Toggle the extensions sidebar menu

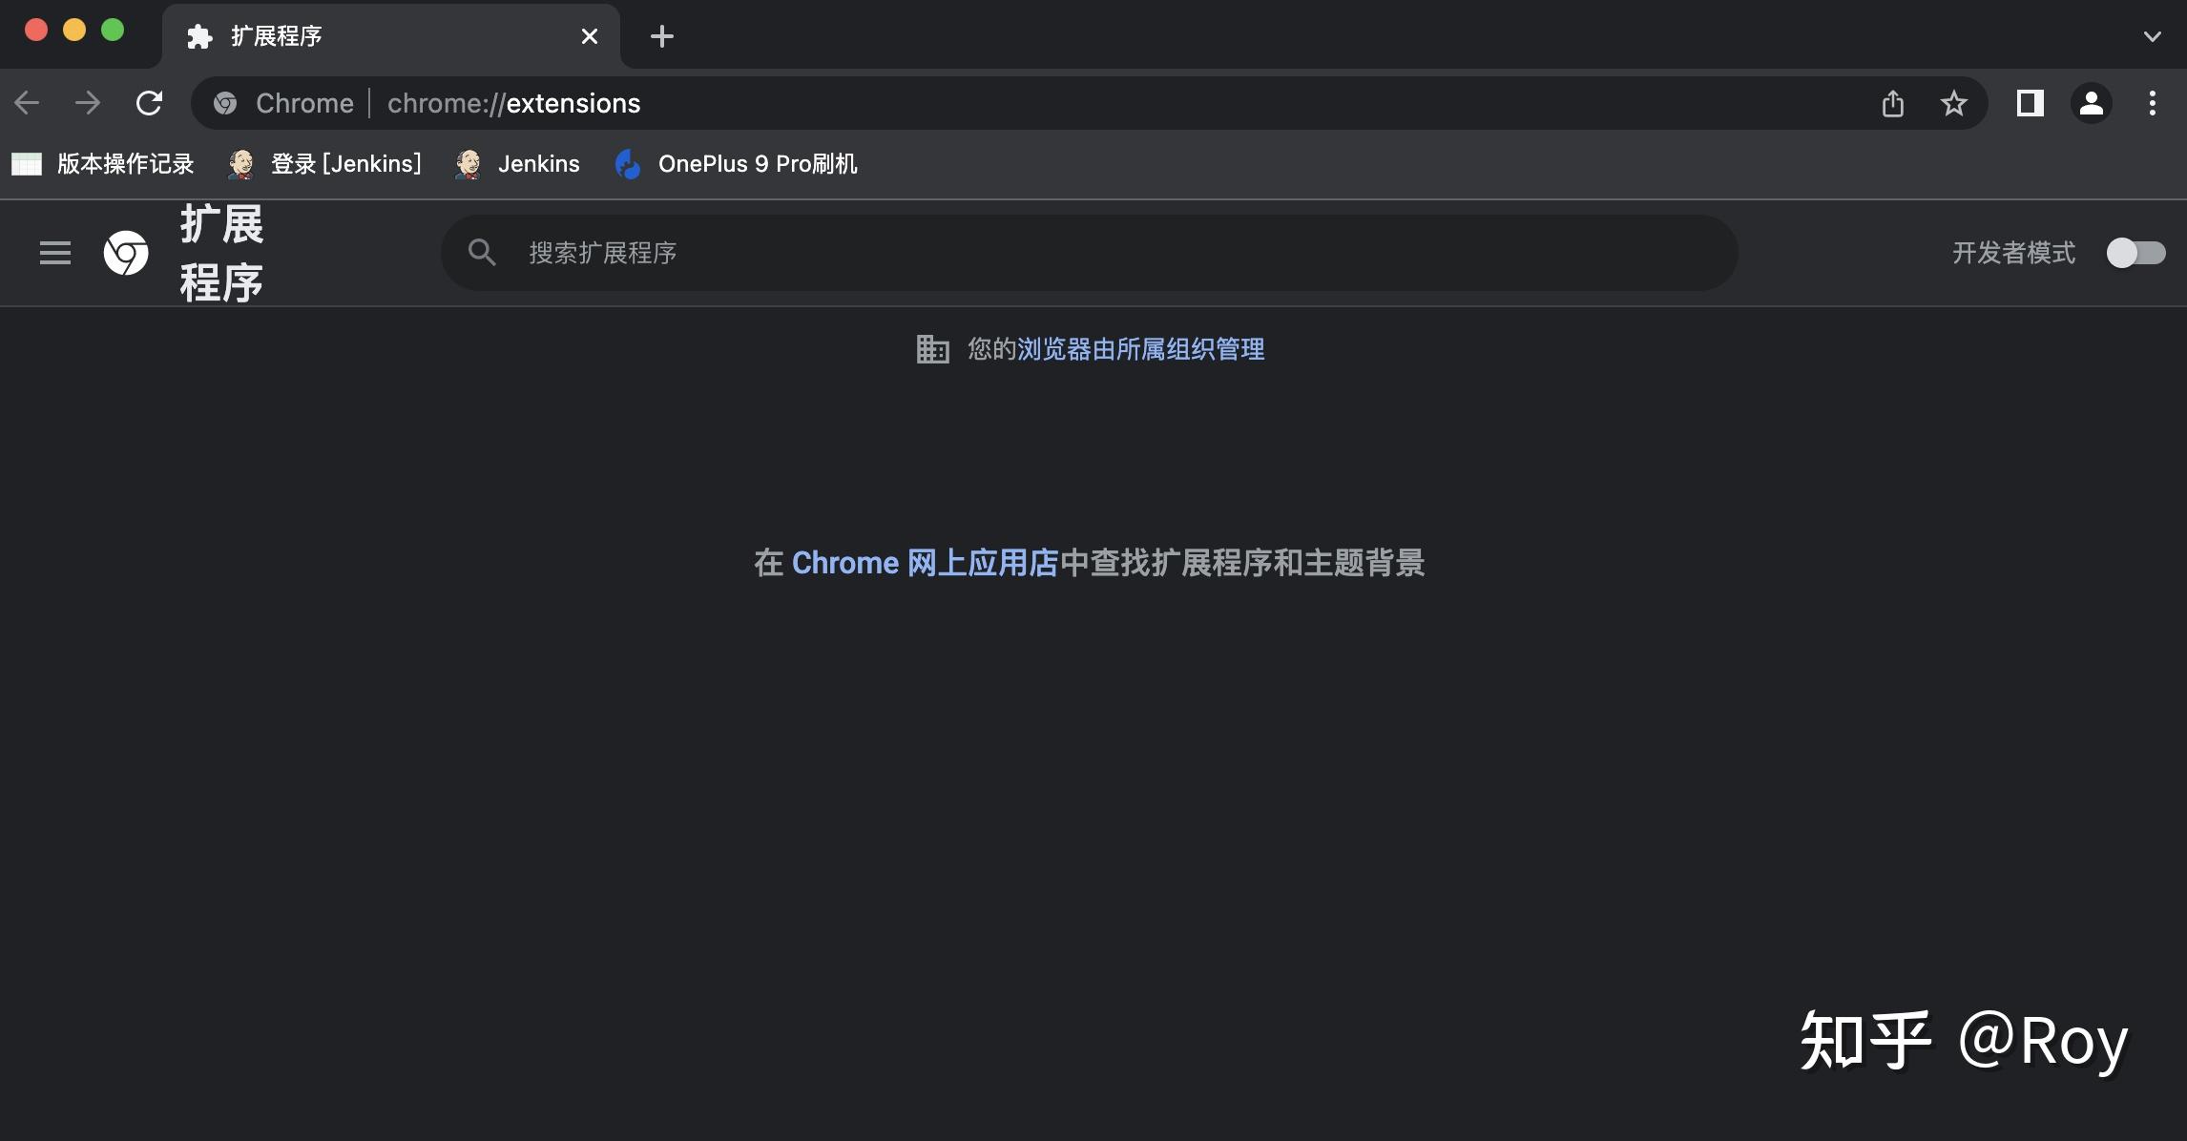55,252
